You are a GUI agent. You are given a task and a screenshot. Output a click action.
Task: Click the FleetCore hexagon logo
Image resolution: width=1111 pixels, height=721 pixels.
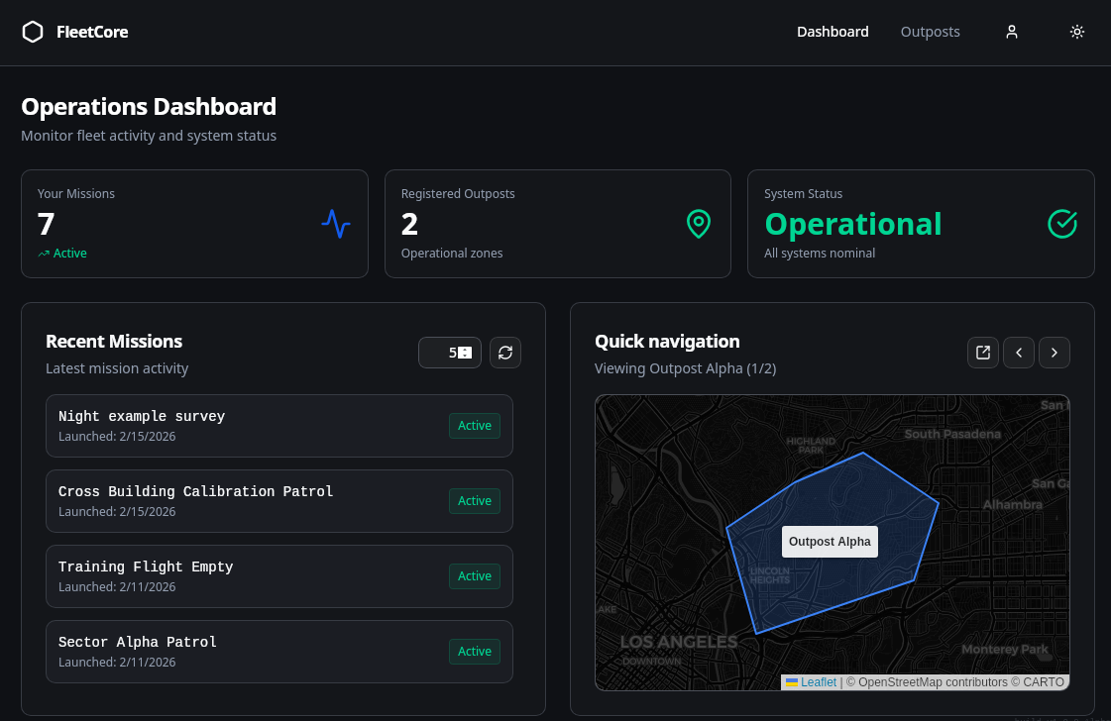33,32
